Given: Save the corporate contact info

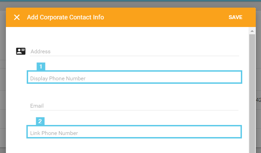Looking at the screenshot, I should 235,17.
